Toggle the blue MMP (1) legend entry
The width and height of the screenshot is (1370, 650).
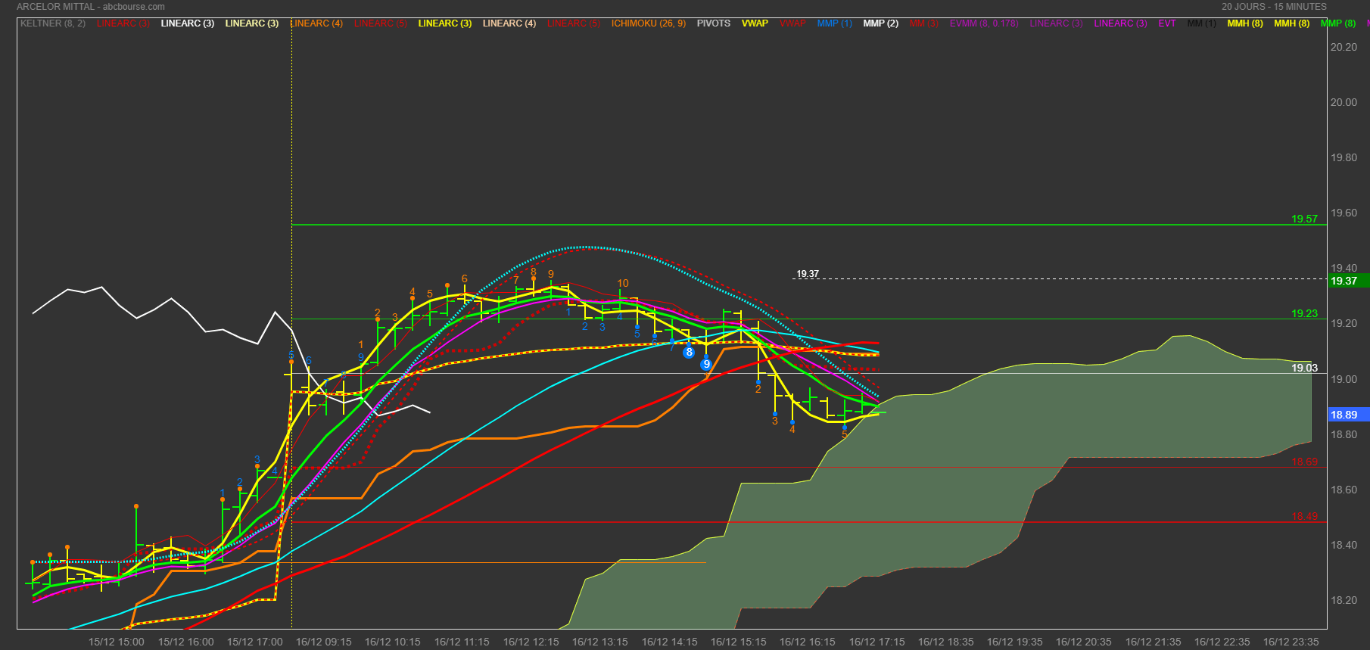coord(834,23)
